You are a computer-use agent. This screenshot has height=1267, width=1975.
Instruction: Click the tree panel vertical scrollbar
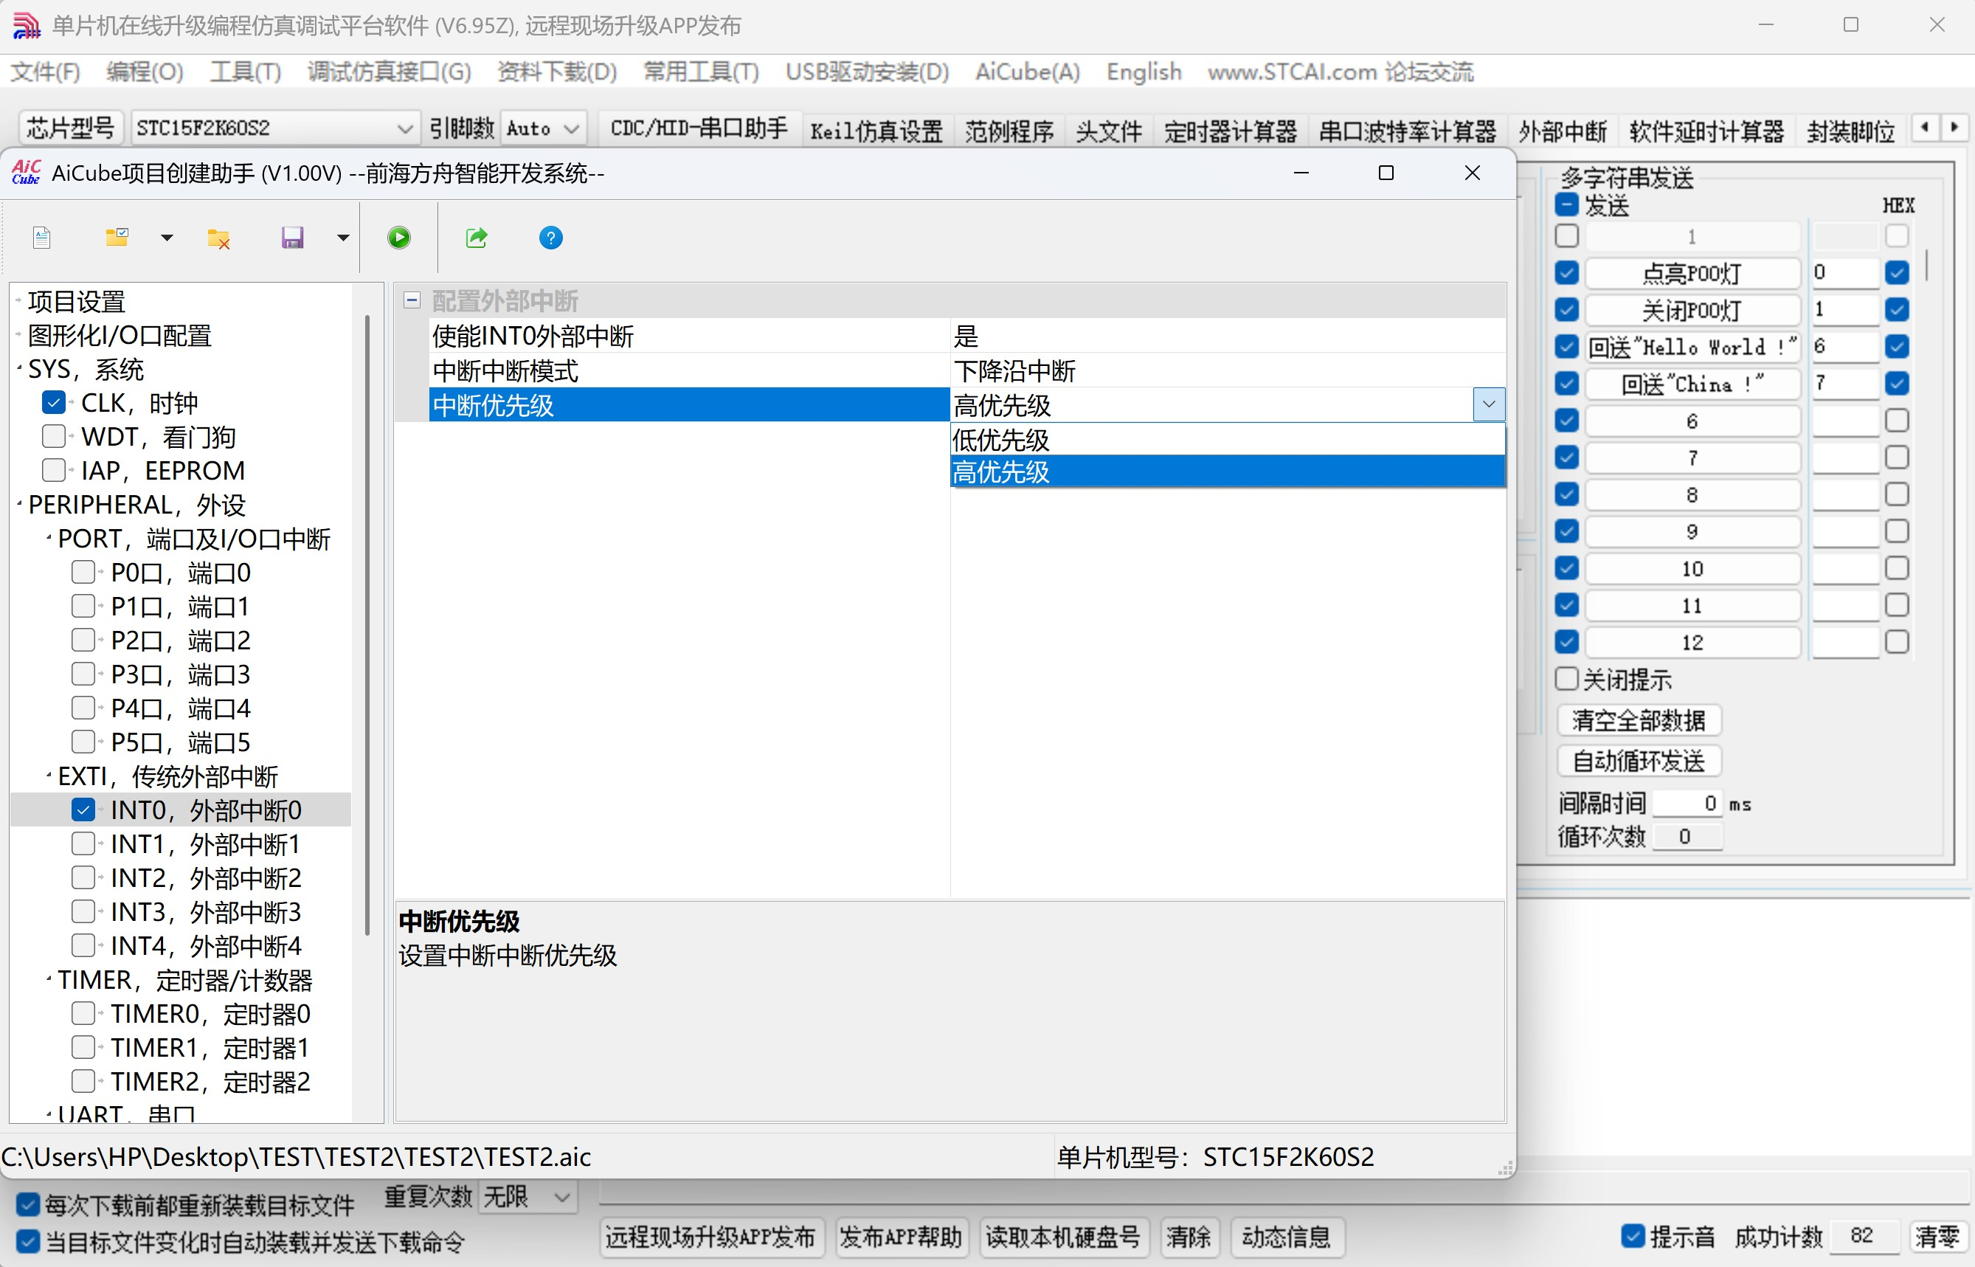tap(367, 625)
